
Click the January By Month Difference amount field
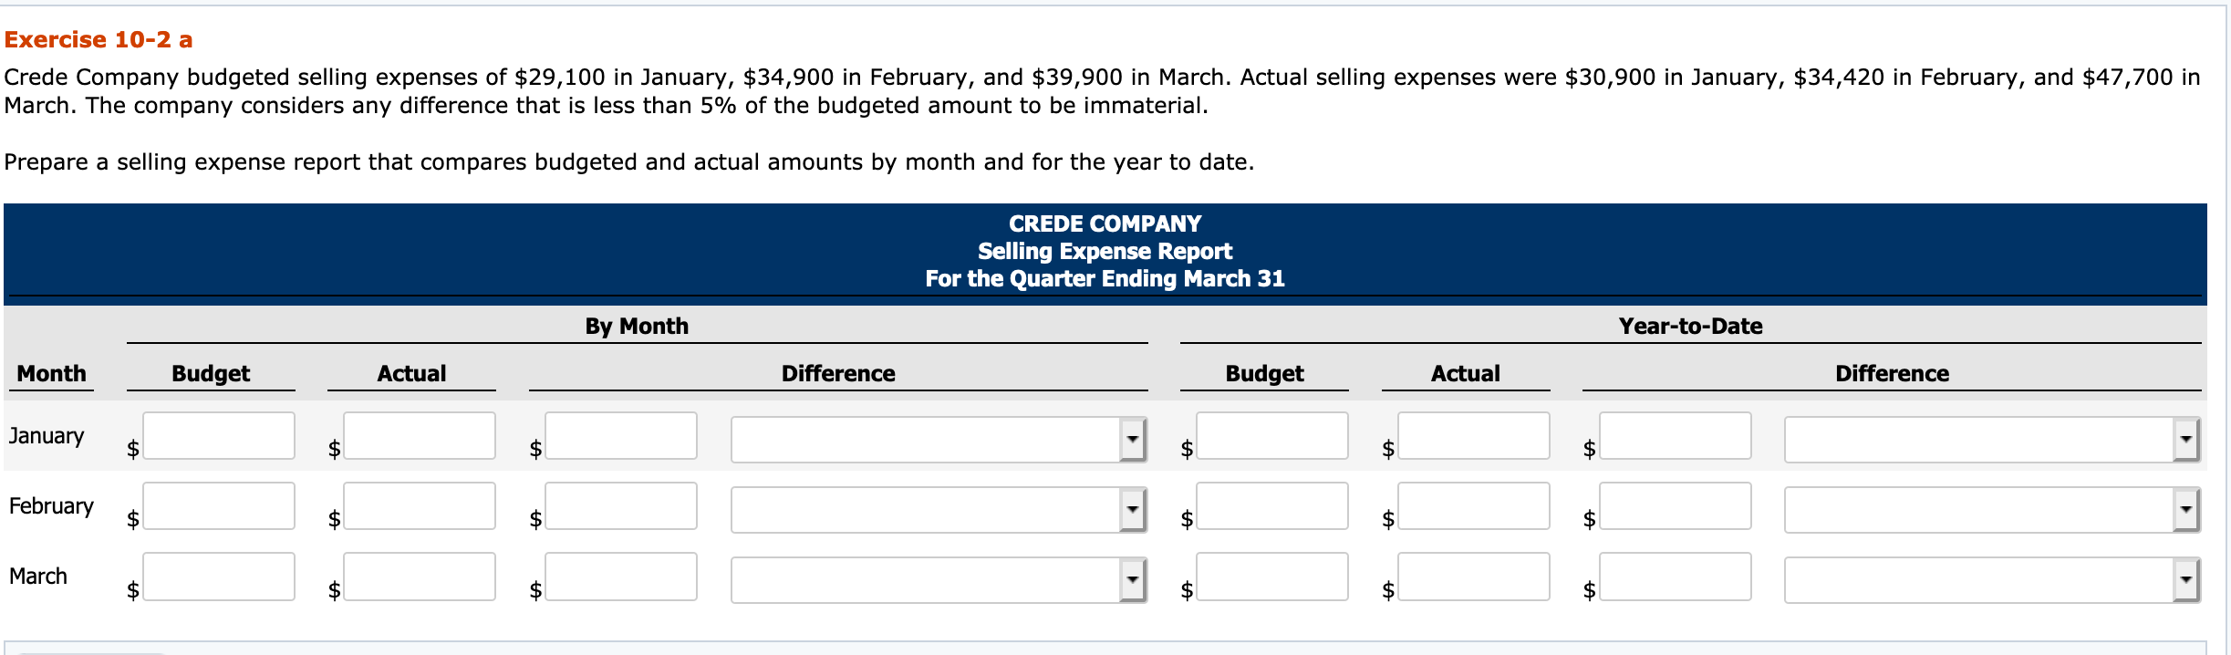coord(618,436)
